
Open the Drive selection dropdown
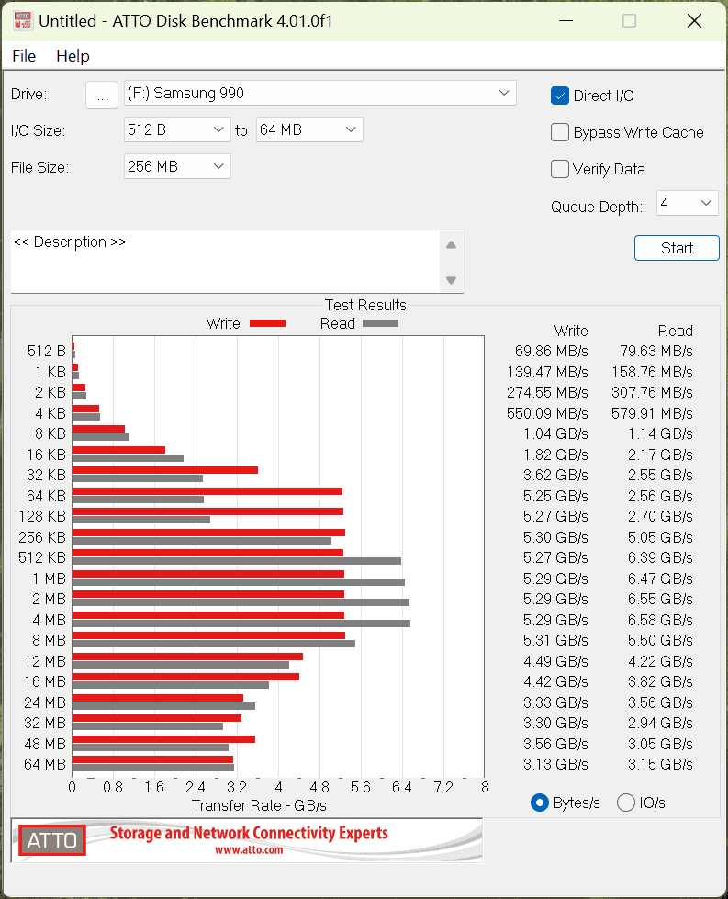(320, 93)
